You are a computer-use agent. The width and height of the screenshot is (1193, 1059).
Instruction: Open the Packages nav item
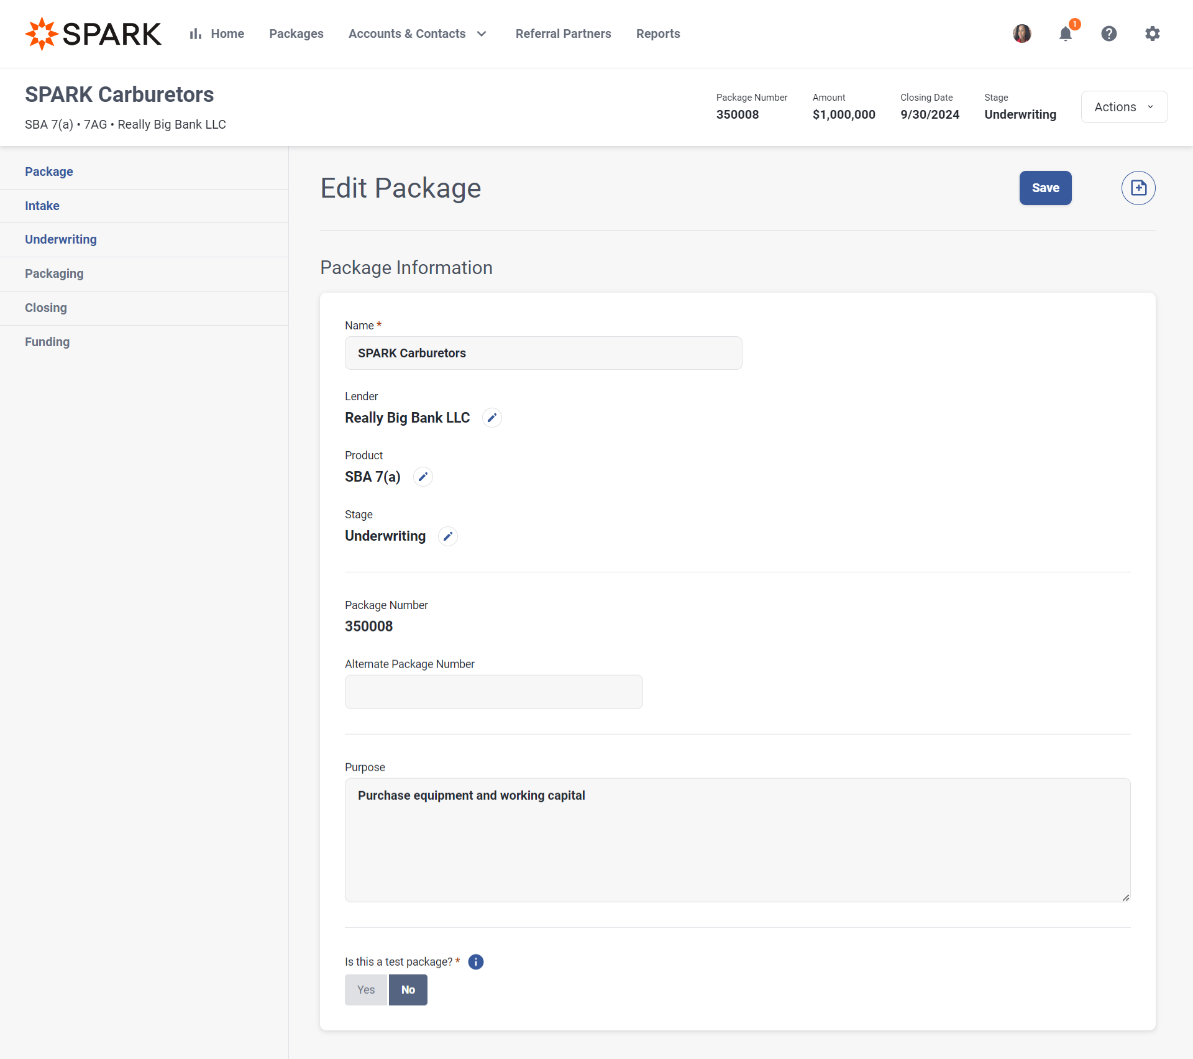[296, 34]
